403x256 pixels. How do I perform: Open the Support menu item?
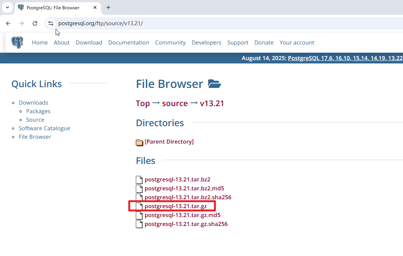coord(238,43)
